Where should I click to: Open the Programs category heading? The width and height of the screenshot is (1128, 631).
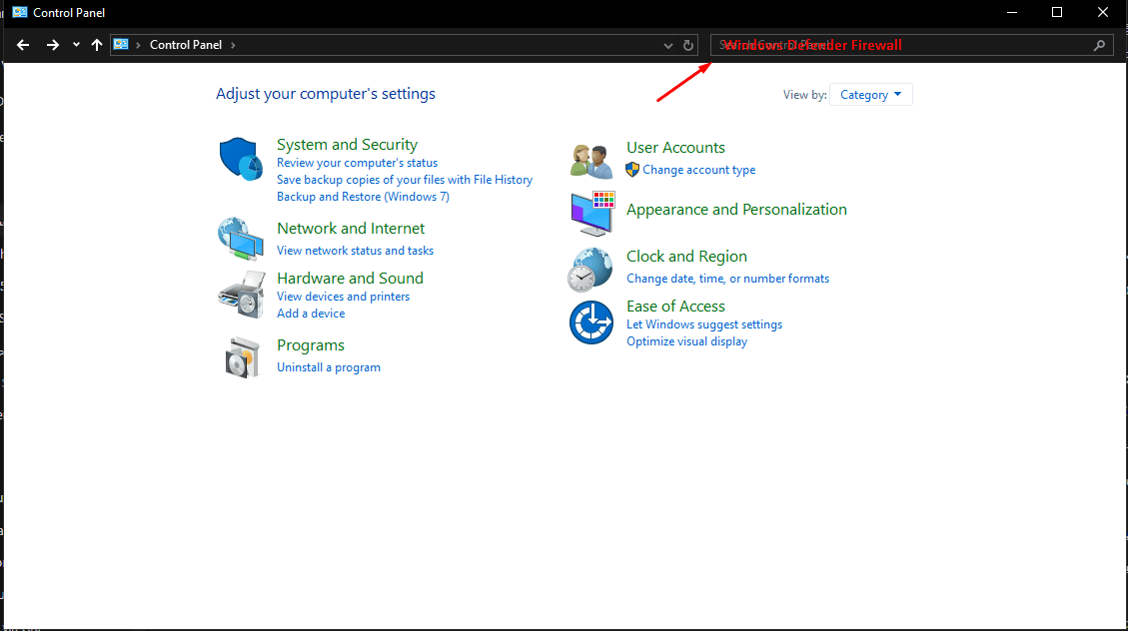[311, 345]
